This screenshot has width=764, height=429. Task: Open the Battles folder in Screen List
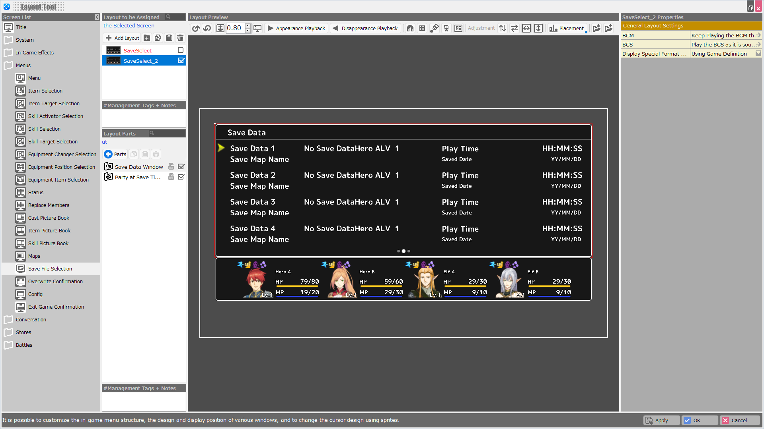[x=24, y=345]
